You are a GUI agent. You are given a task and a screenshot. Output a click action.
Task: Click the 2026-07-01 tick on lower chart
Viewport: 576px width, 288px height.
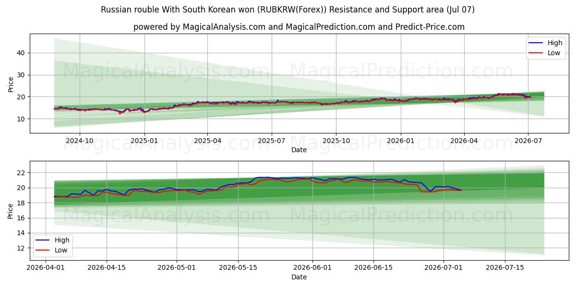[444, 268]
